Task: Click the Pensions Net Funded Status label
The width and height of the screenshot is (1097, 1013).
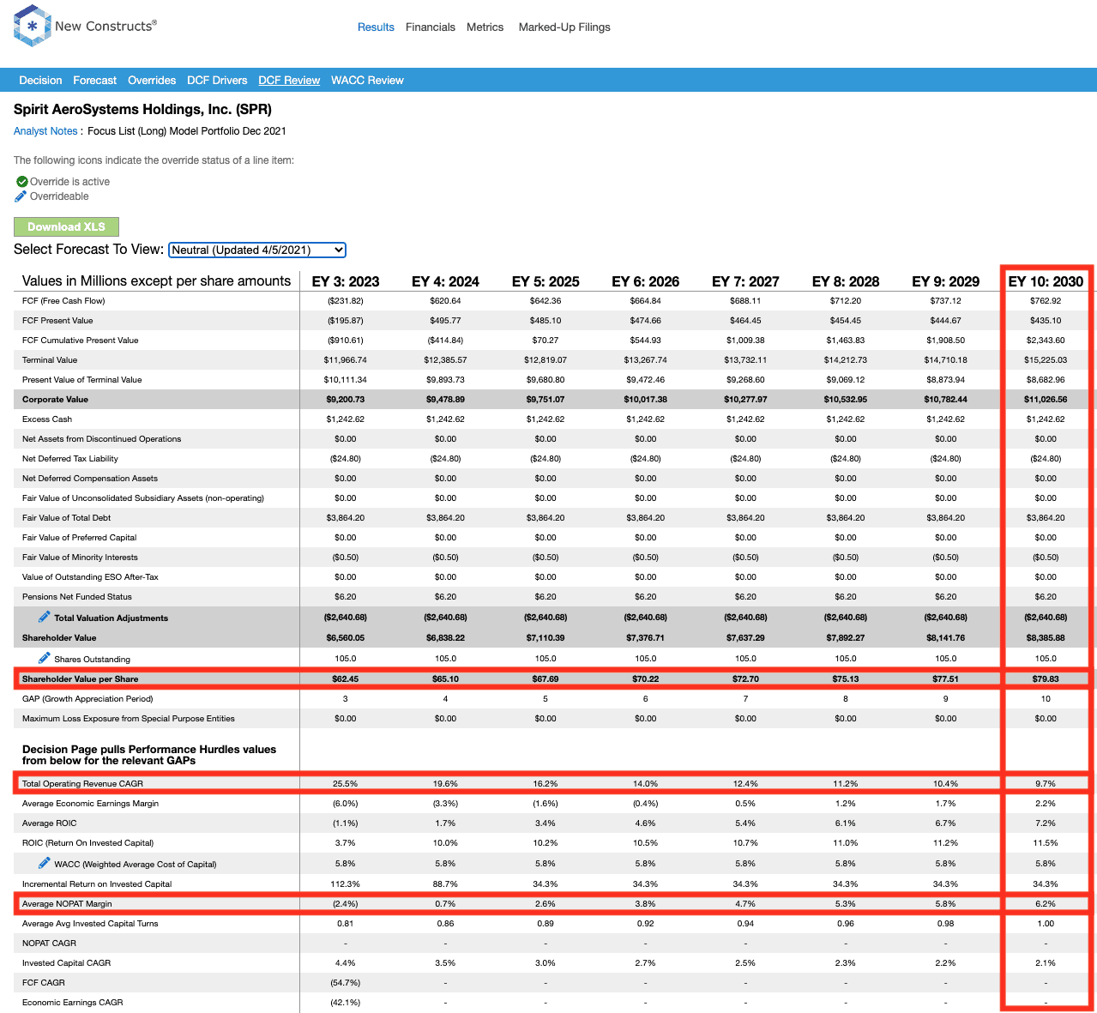Action: click(77, 597)
